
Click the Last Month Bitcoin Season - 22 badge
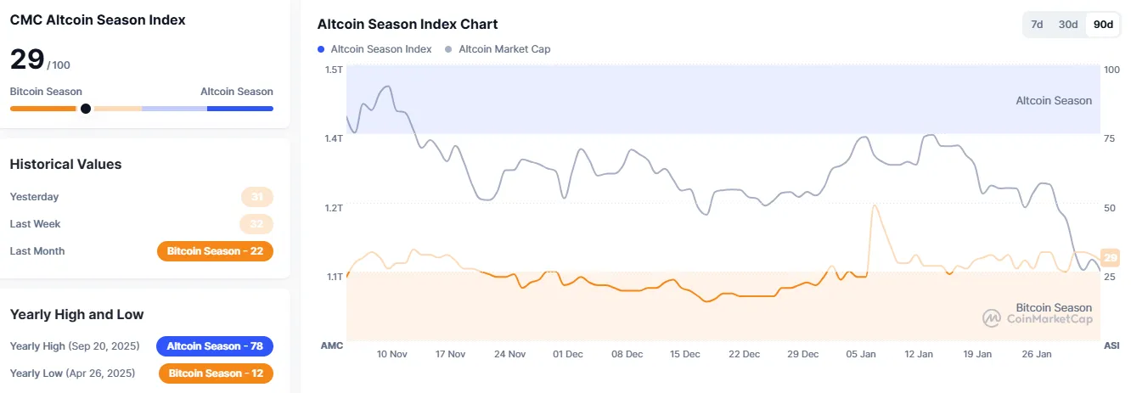(x=215, y=251)
